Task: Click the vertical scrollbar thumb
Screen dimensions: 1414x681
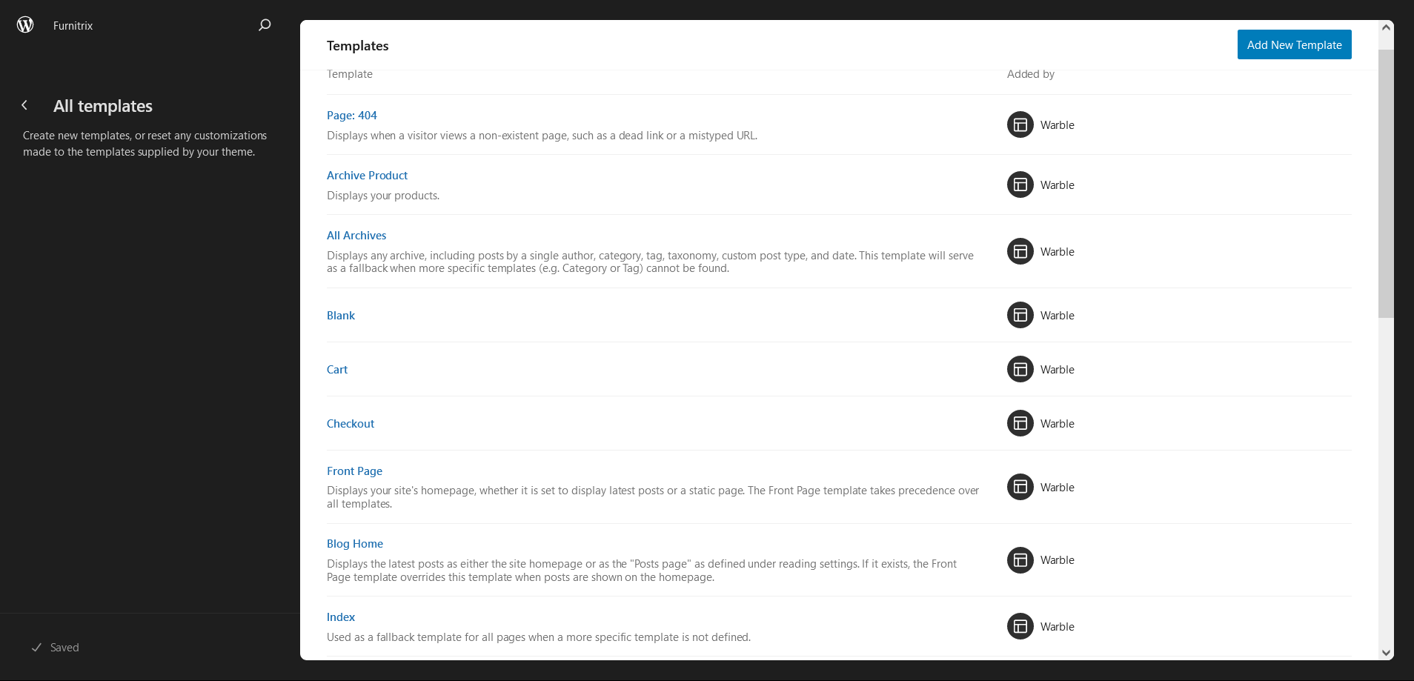Action: pos(1386,184)
